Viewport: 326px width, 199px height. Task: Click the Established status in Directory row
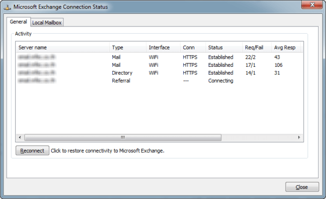coord(221,73)
